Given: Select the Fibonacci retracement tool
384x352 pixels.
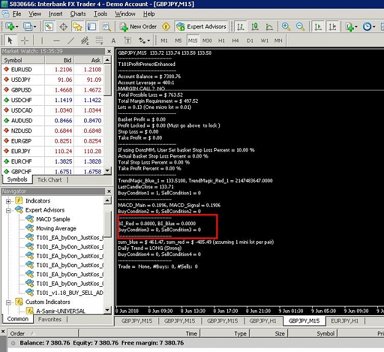Looking at the screenshot, I should (x=99, y=41).
